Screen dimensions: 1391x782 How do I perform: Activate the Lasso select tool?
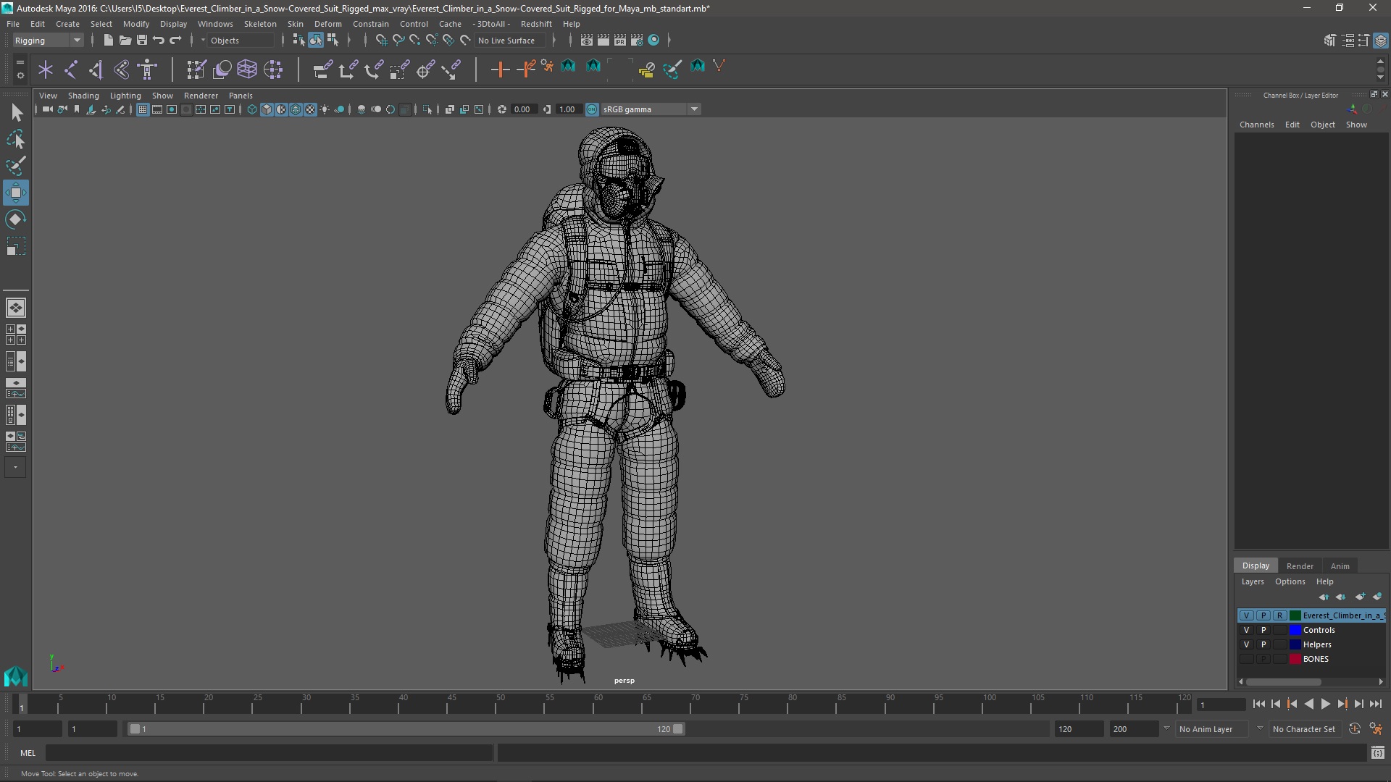[16, 139]
